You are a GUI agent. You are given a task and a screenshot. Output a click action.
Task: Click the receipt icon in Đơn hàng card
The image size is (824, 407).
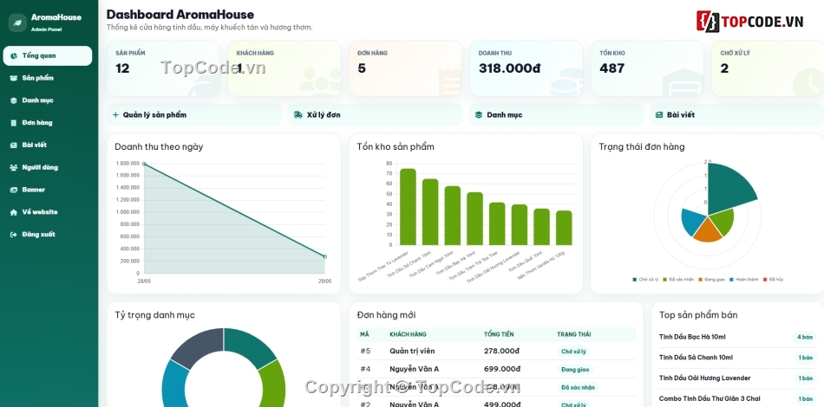[x=449, y=82]
